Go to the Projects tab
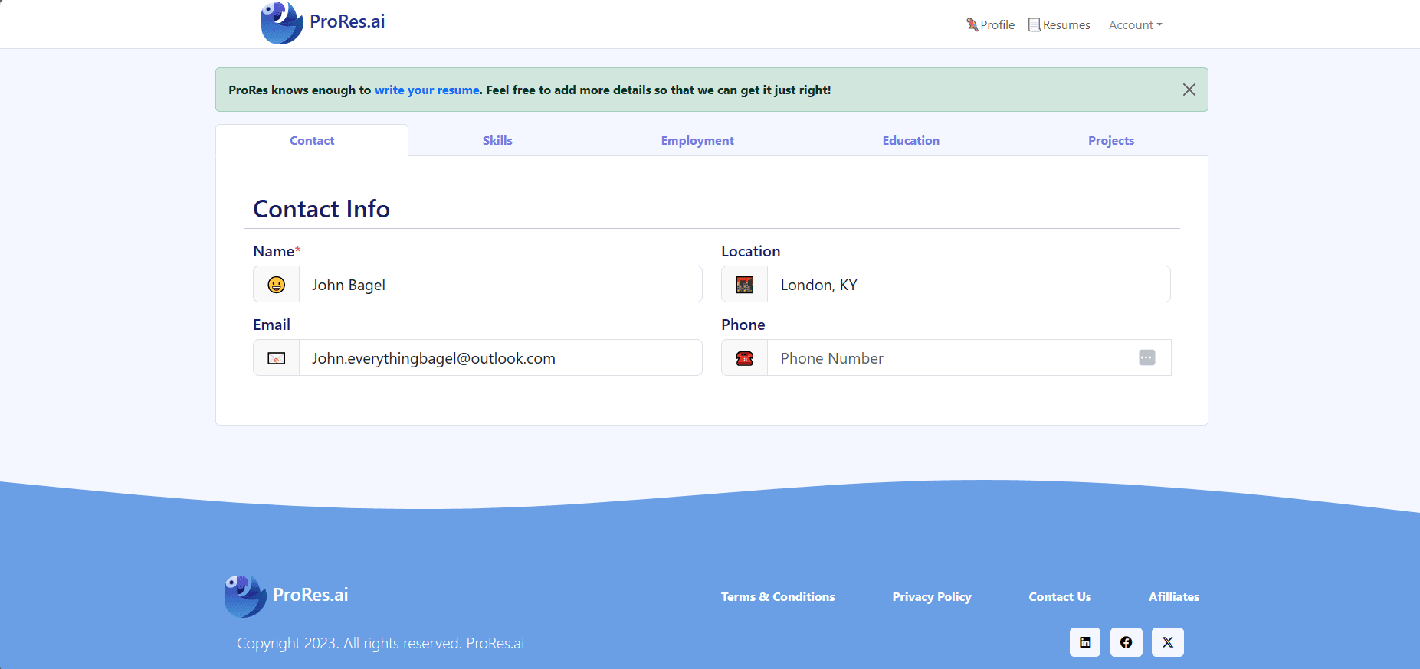The image size is (1420, 669). (1110, 141)
